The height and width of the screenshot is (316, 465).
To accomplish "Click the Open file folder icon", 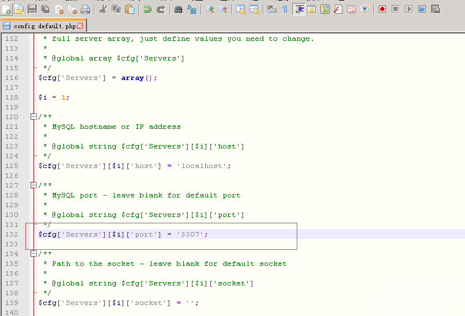I will (19, 9).
